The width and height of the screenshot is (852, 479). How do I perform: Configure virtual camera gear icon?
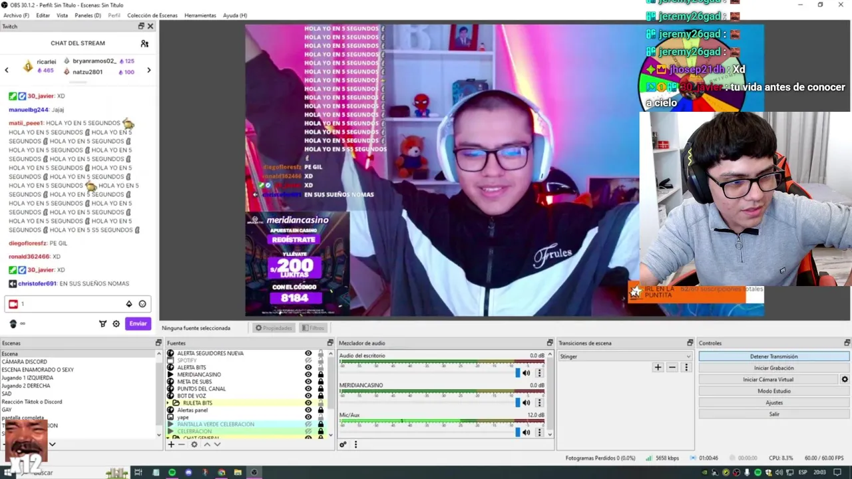pos(845,379)
